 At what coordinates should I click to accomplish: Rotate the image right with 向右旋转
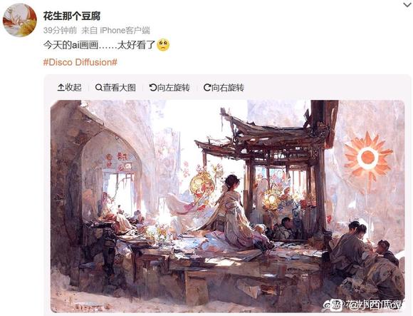click(224, 87)
